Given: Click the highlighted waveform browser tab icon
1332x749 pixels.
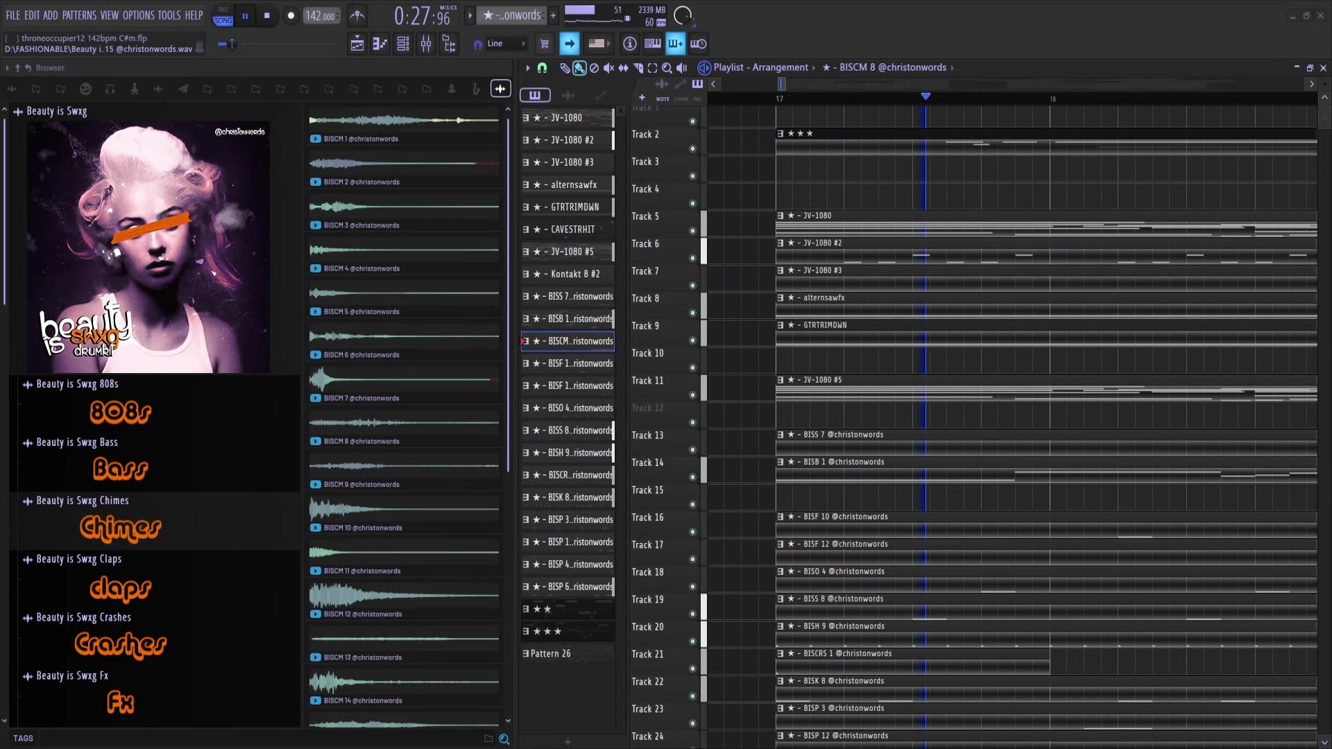Looking at the screenshot, I should pyautogui.click(x=500, y=89).
